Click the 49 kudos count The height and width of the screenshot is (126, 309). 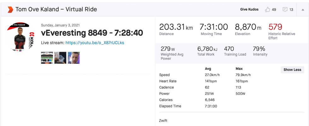(274, 9)
